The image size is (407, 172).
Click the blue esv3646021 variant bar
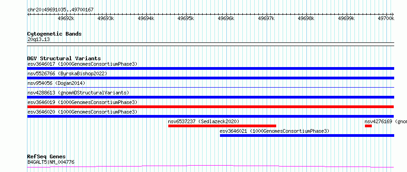click(x=307, y=136)
